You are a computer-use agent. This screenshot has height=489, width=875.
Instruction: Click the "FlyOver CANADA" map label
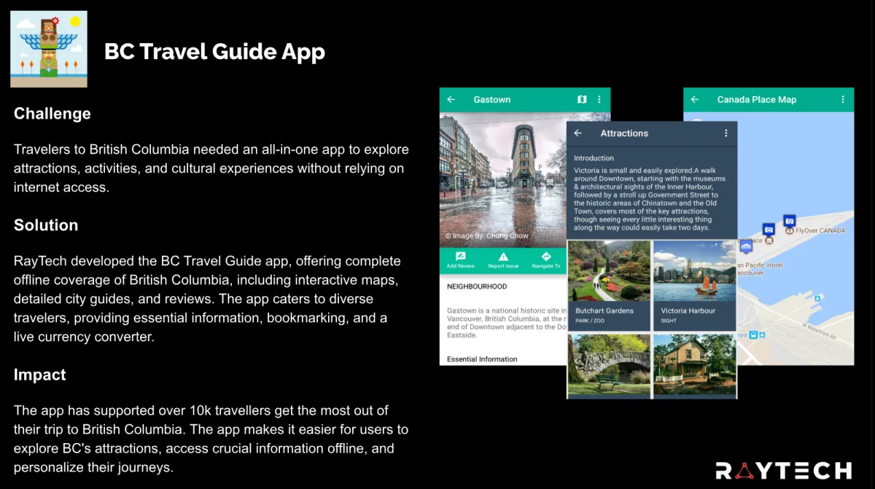(x=820, y=231)
